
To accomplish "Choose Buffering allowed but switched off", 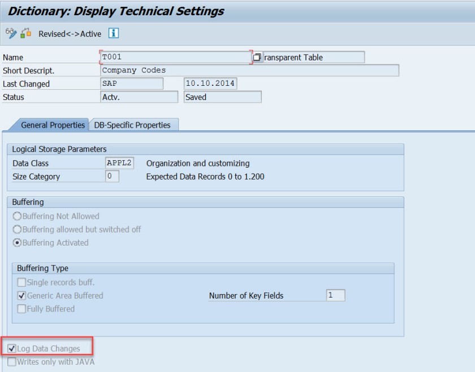I will click(17, 229).
